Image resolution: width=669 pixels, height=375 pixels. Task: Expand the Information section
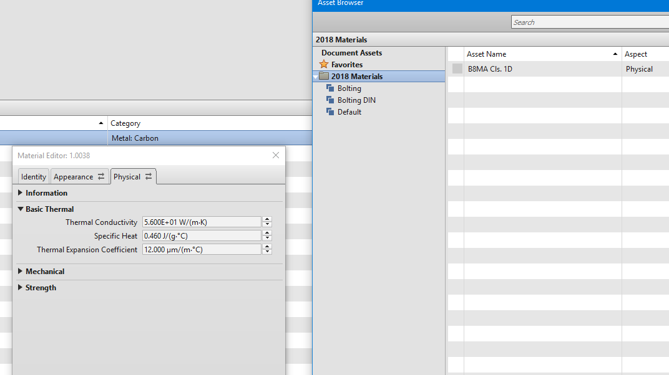click(x=20, y=192)
